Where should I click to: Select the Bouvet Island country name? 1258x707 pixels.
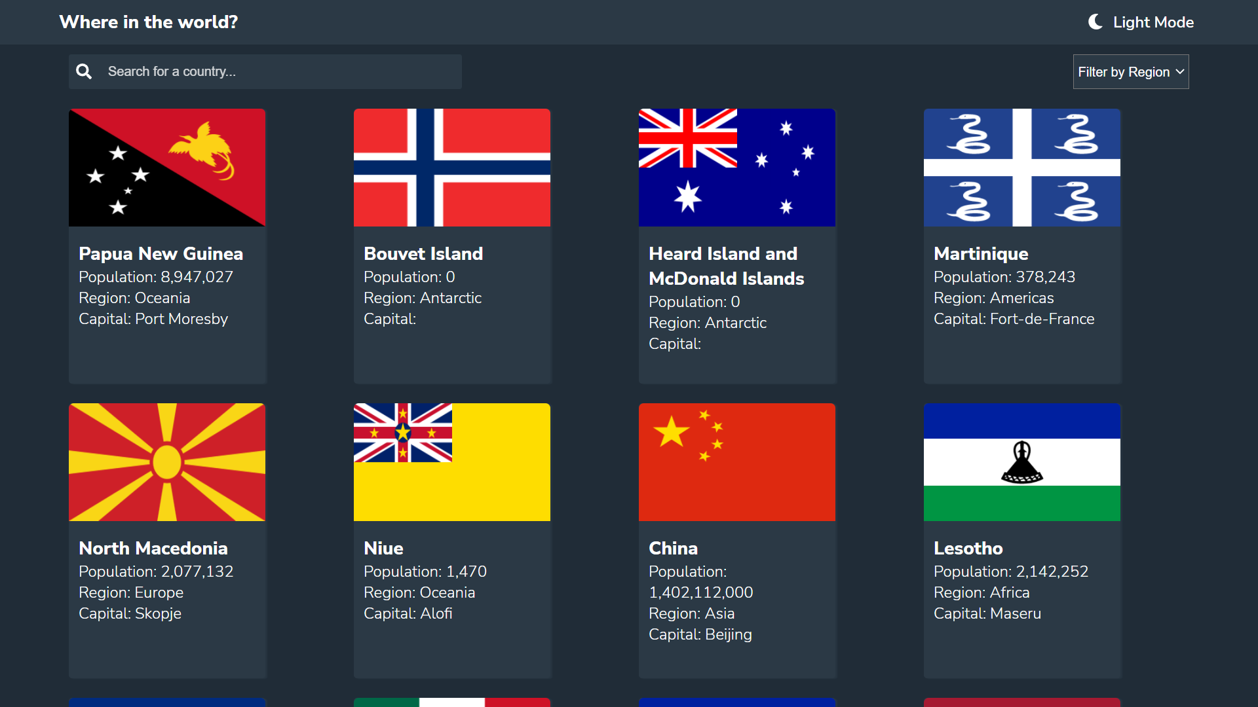click(x=423, y=254)
